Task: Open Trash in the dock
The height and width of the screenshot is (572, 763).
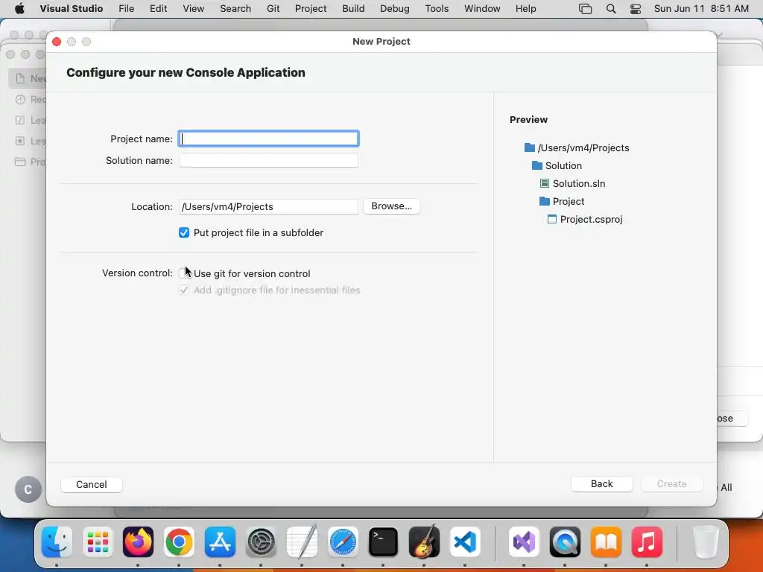Action: pos(706,542)
